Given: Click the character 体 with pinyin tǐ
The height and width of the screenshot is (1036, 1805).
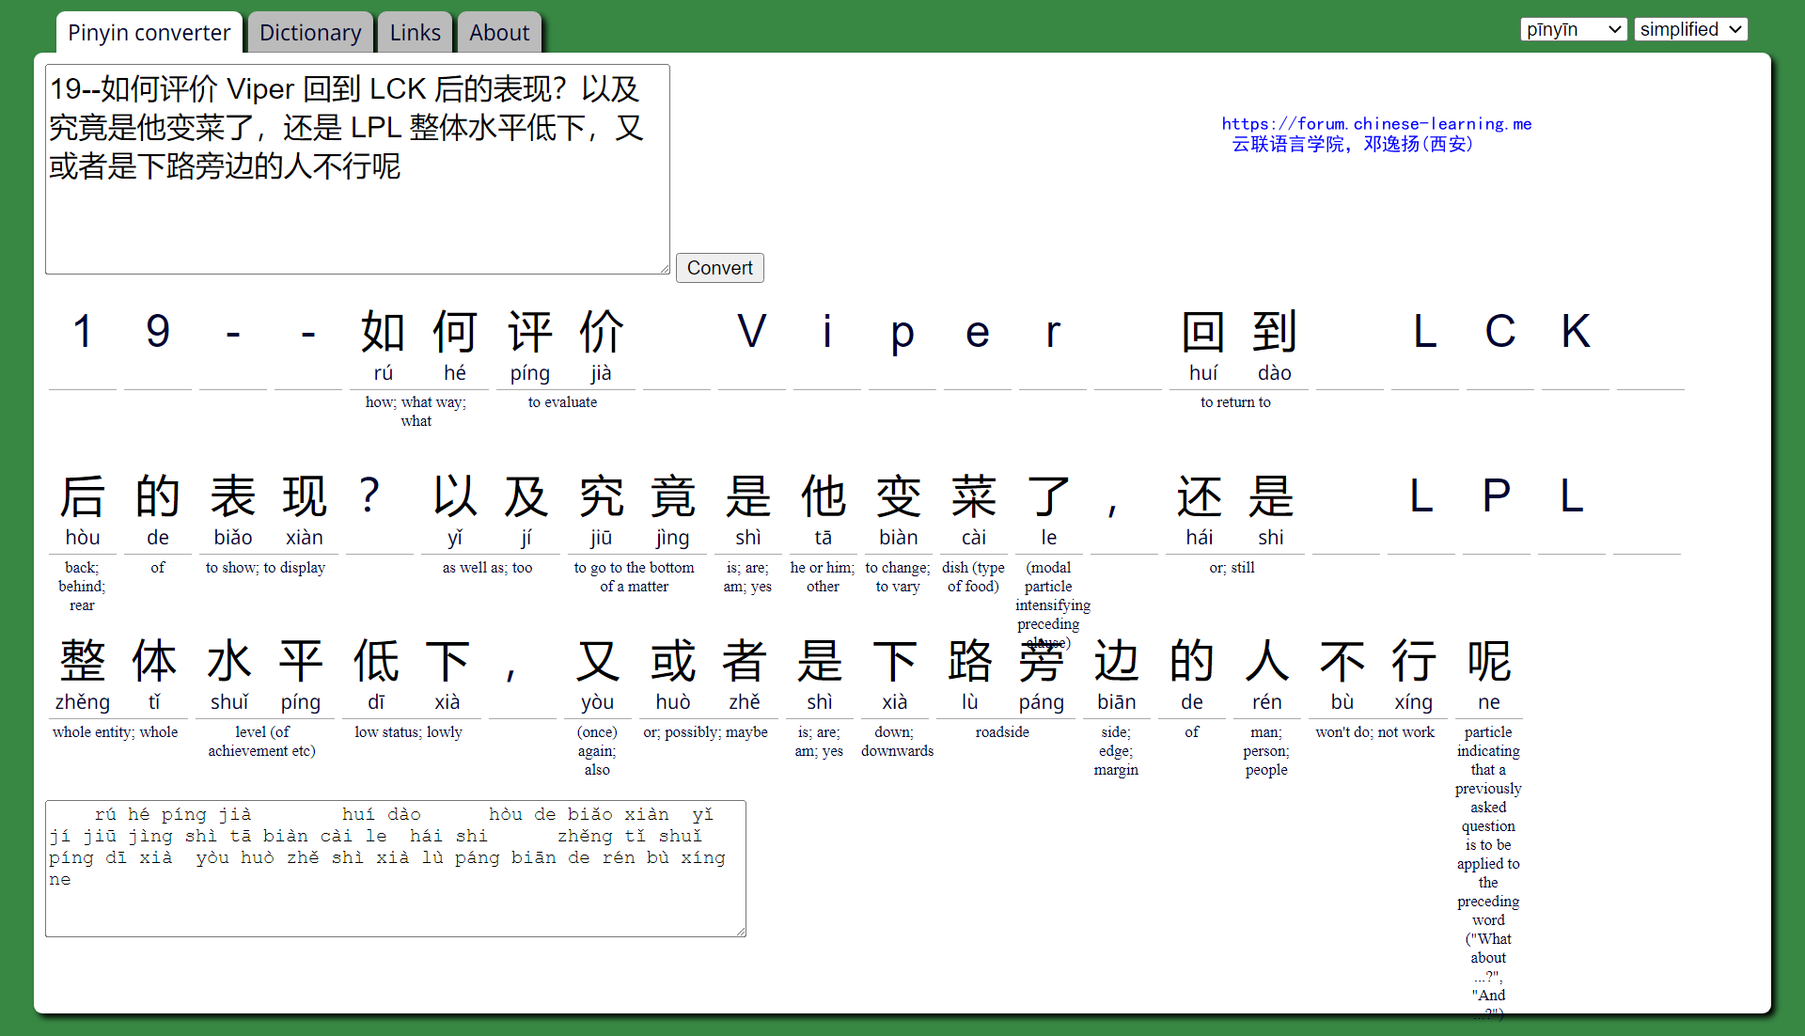Looking at the screenshot, I should pyautogui.click(x=154, y=661).
